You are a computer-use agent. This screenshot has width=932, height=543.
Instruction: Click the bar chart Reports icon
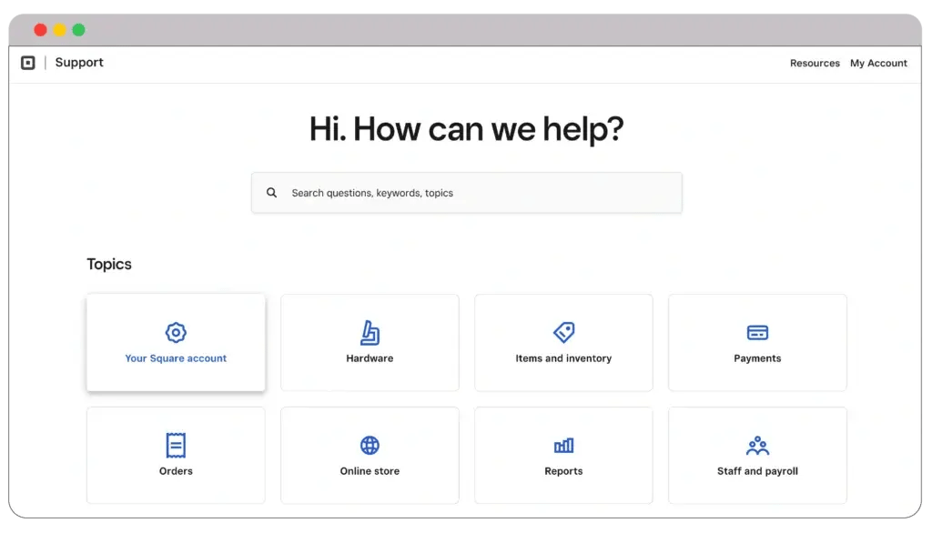(x=563, y=445)
